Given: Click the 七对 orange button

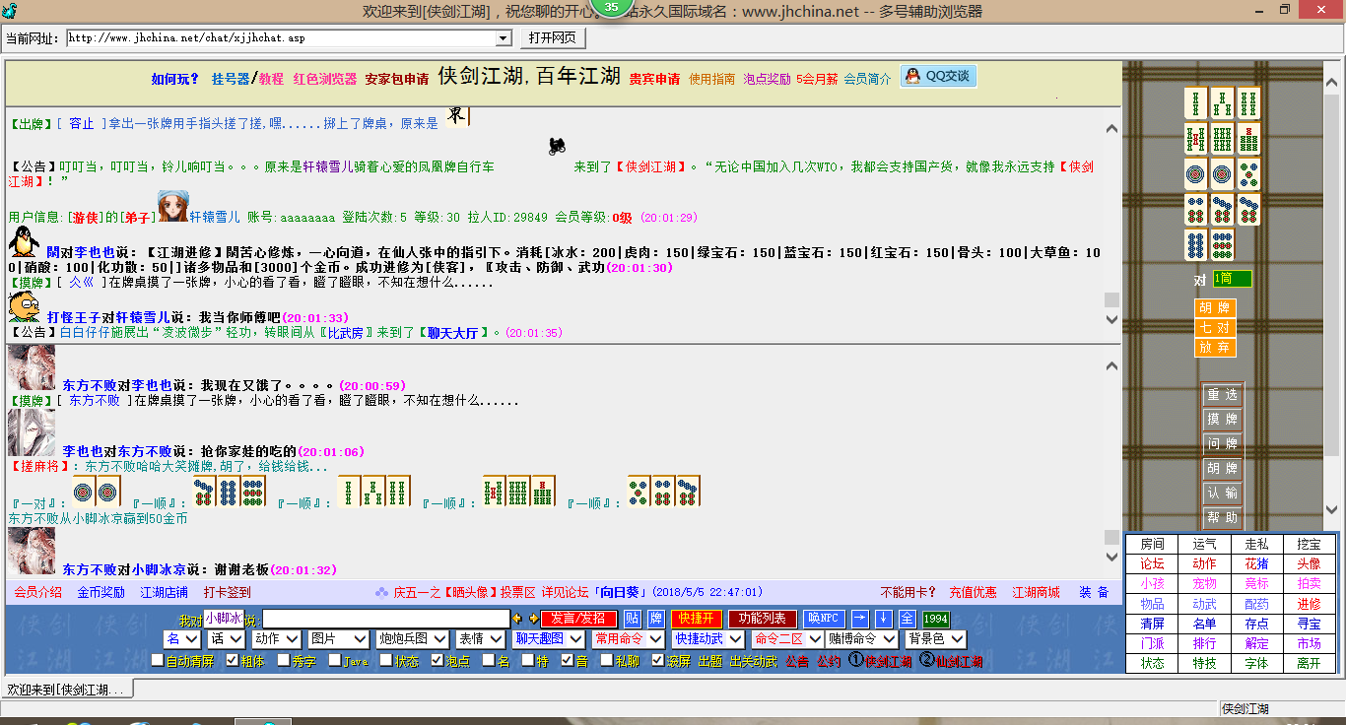Looking at the screenshot, I should pyautogui.click(x=1215, y=328).
